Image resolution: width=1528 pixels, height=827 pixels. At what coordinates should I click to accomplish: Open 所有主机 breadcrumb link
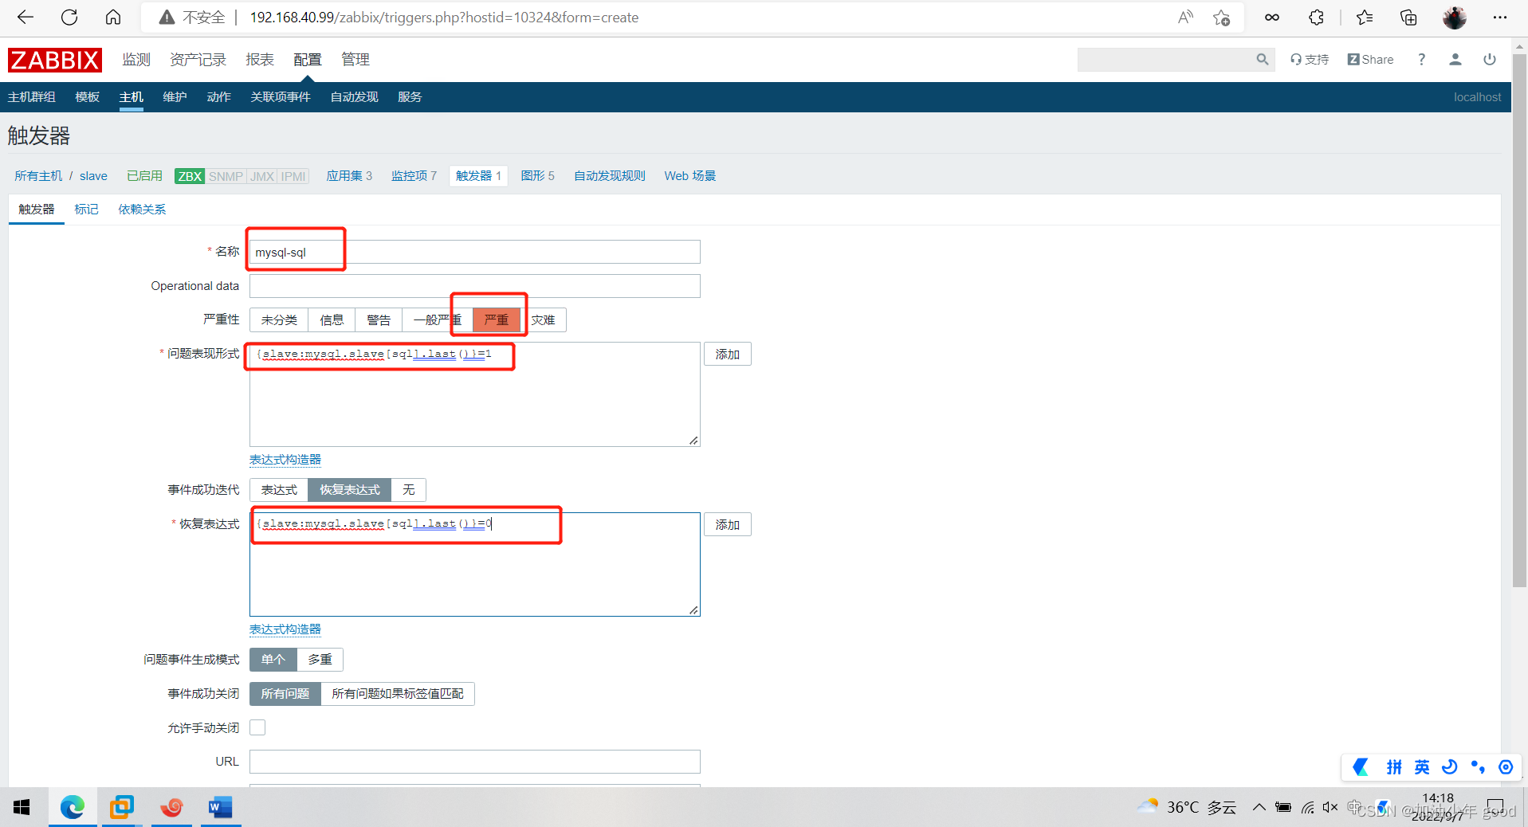coord(38,176)
